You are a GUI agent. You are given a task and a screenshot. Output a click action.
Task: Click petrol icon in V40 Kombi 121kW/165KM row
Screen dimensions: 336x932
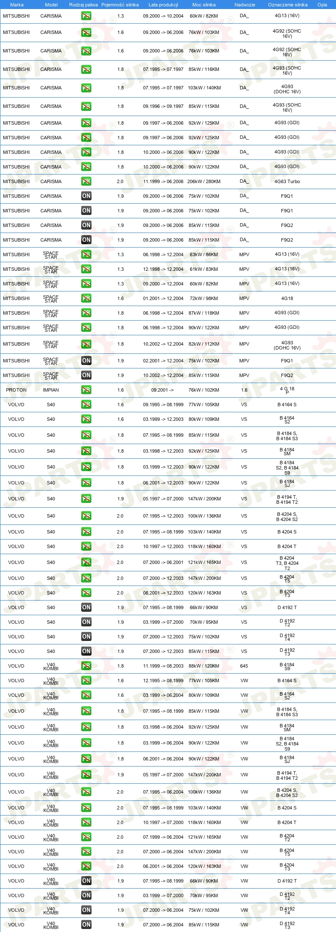pyautogui.click(x=86, y=837)
